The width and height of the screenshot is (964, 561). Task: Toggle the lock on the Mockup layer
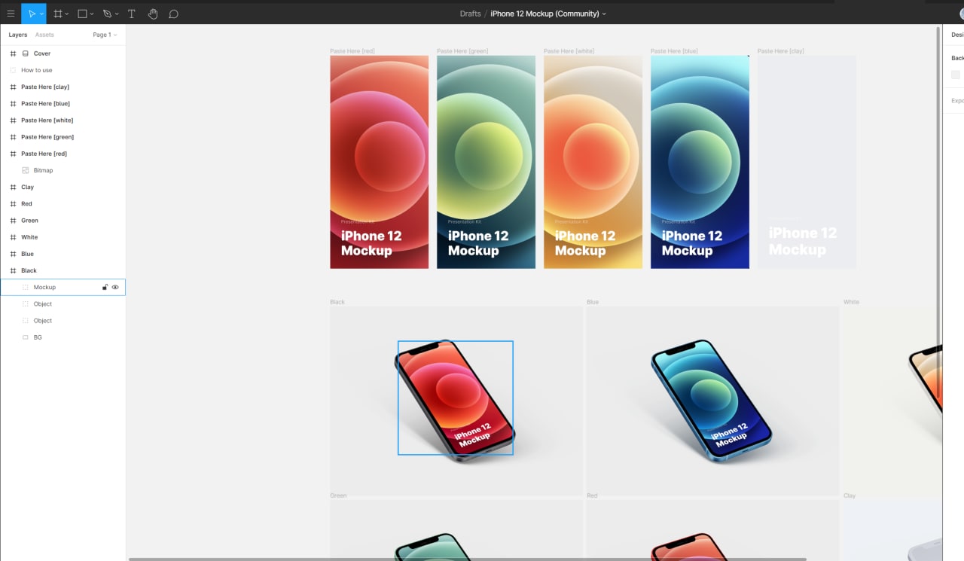click(x=105, y=287)
